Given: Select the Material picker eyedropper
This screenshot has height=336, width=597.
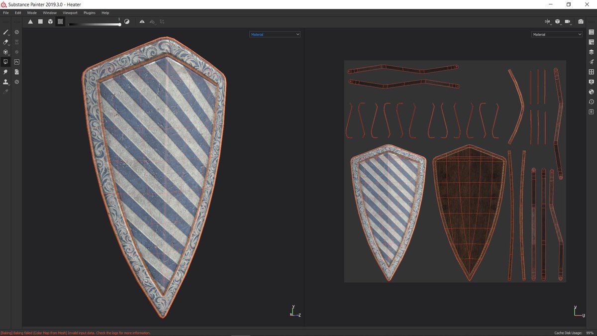Looking at the screenshot, I should [x=6, y=92].
